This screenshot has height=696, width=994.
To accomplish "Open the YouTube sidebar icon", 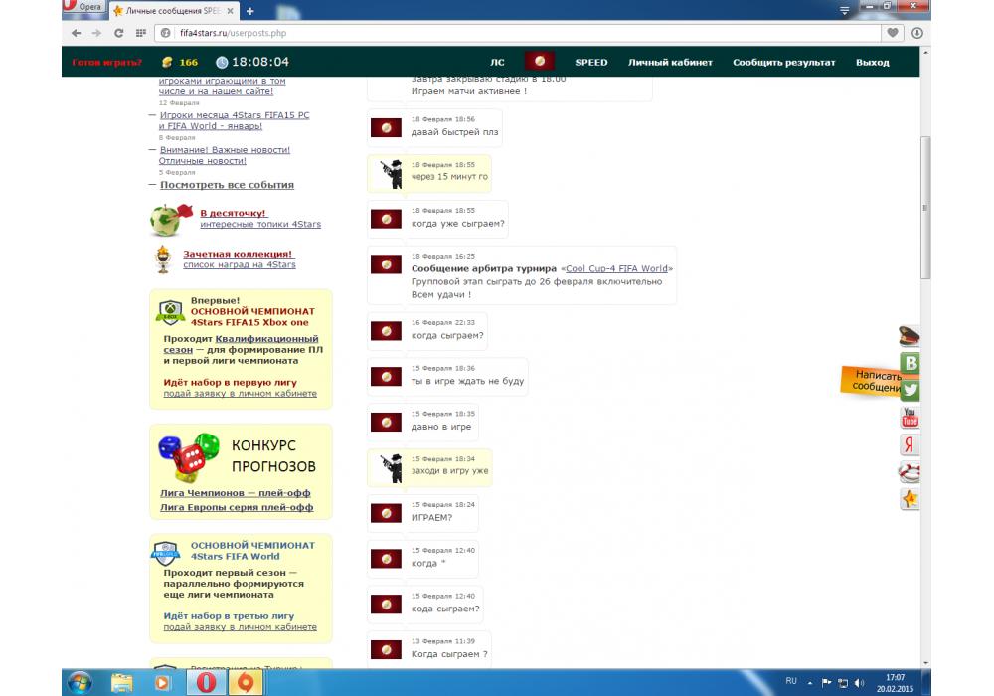I will coord(910,418).
